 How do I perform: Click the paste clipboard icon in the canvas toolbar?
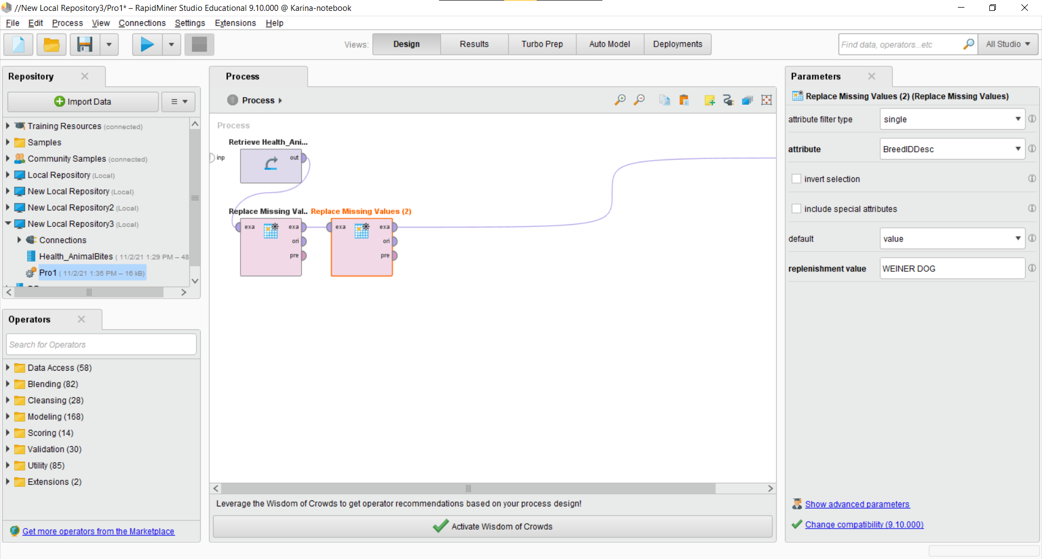coord(684,100)
